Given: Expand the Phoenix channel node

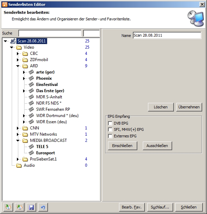Looking at the screenshot, I should [x=24, y=78].
